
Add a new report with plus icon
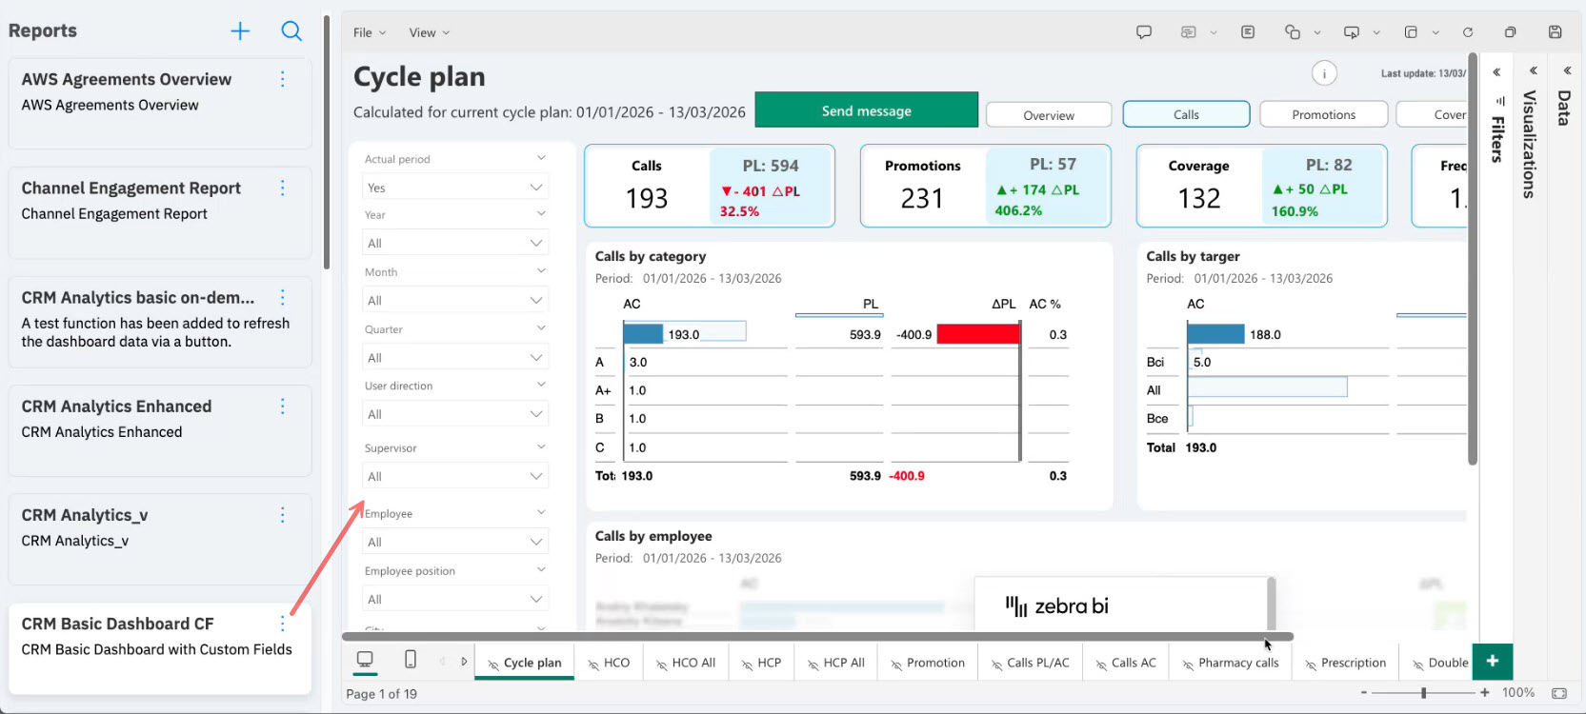(x=240, y=31)
